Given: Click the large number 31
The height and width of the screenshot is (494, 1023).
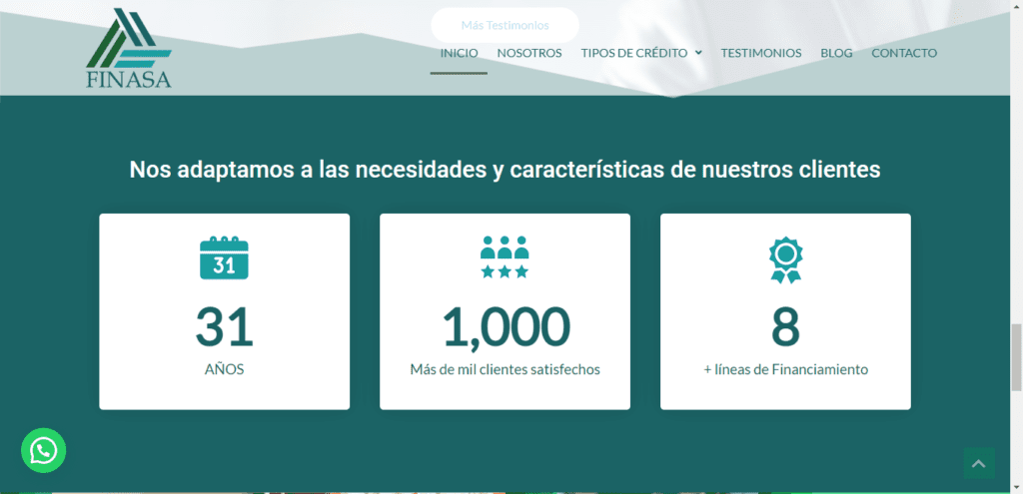Looking at the screenshot, I should 224,326.
